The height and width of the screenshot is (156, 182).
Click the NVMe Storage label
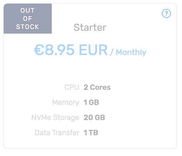tap(55, 118)
